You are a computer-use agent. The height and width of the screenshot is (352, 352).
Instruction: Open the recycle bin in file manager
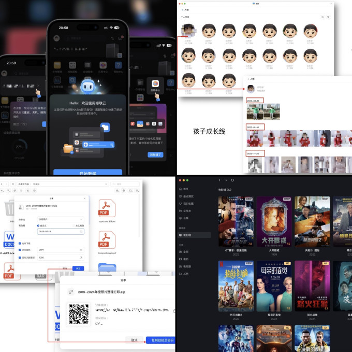click(x=10, y=208)
